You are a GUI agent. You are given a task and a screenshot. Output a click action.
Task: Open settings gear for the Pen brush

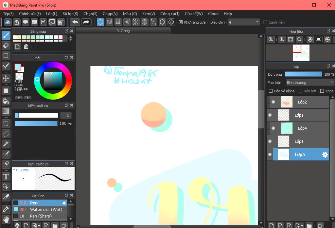[64, 203]
